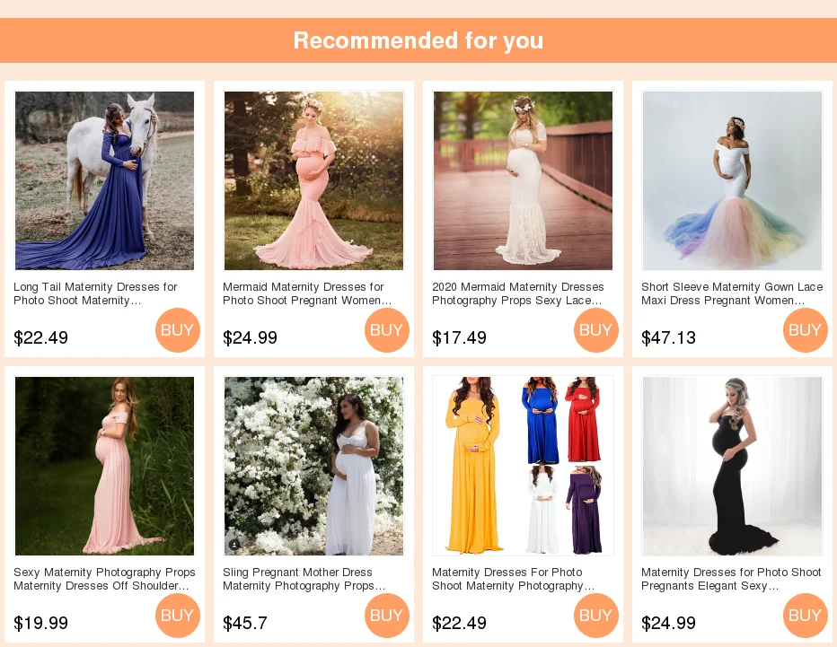Open Long Tail Maternity Dresses title link
The image size is (837, 647).
pos(95,294)
